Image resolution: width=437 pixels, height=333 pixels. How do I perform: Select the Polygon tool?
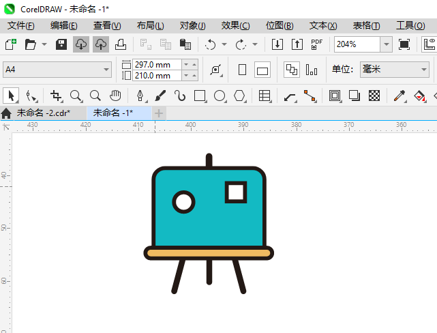click(x=239, y=96)
